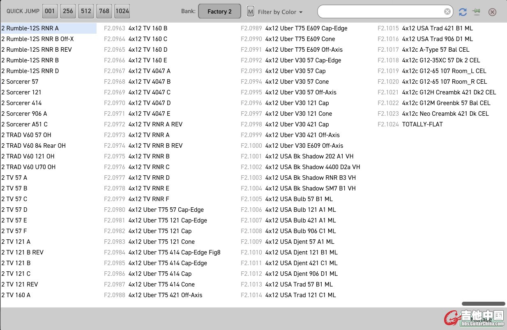Click the blue refresh list icon
This screenshot has width=507, height=330.
463,12
